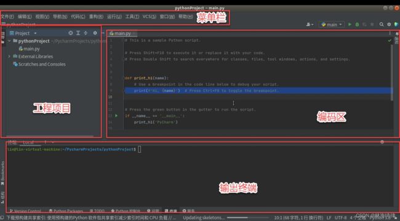Open Search Everywhere magnifier icon

click(382, 25)
